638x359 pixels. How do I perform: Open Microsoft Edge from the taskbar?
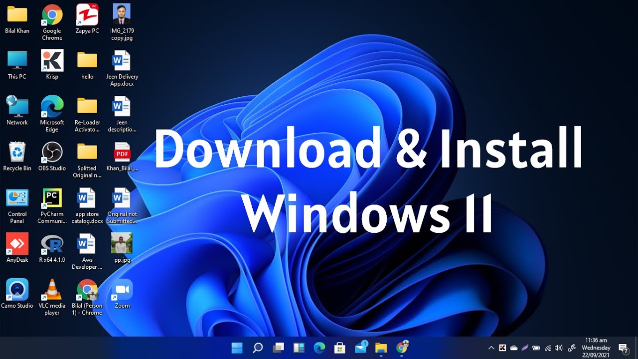point(319,348)
